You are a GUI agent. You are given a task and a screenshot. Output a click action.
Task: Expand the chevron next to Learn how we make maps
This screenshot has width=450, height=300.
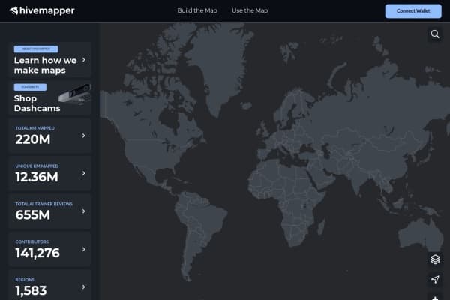click(x=83, y=60)
